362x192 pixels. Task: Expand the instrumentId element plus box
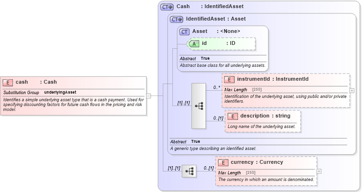[352, 90]
